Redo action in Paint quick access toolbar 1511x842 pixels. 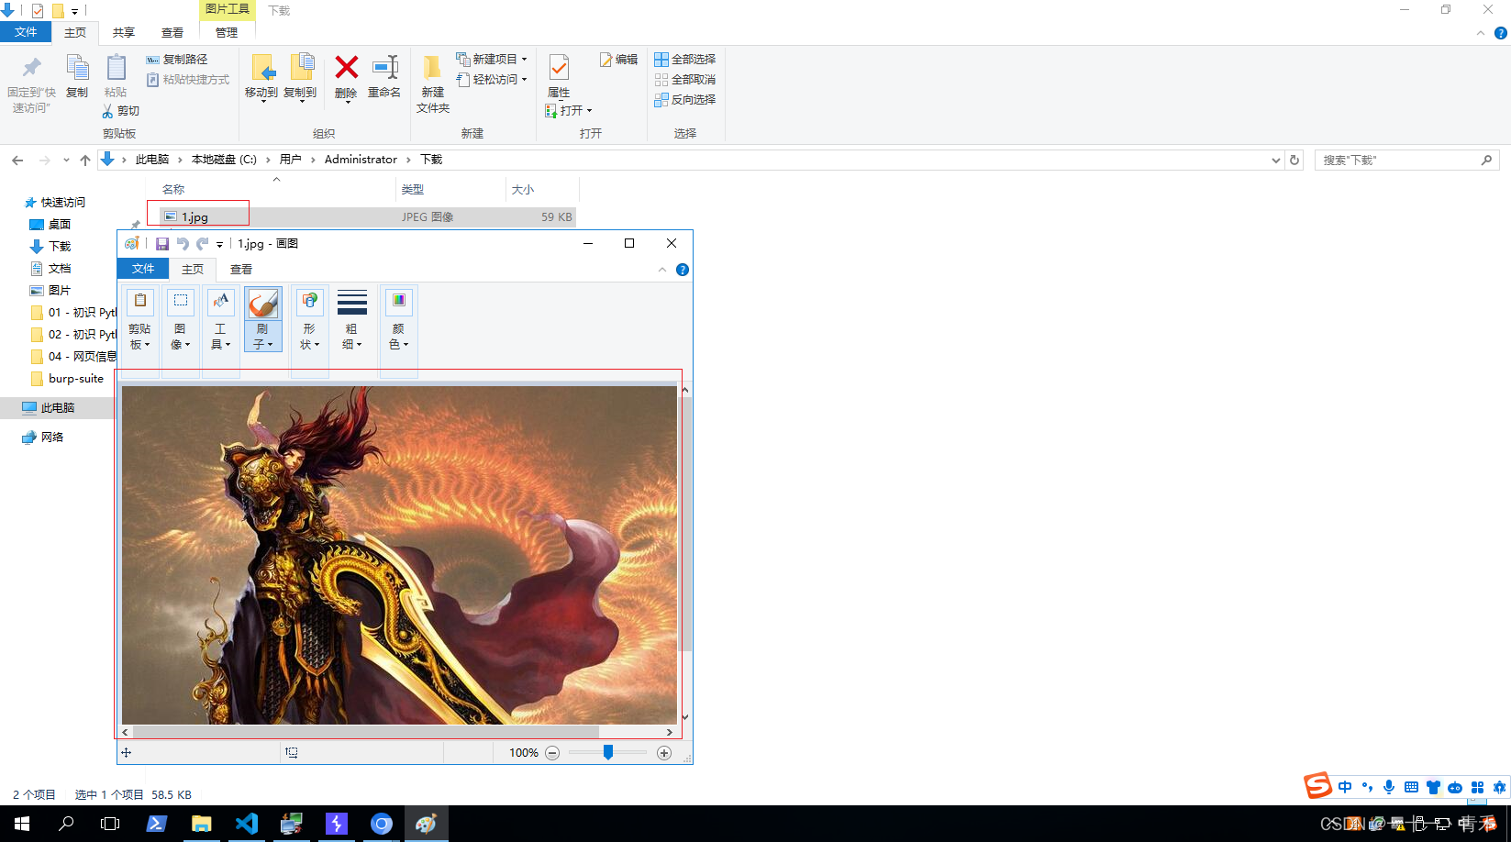[x=202, y=244]
